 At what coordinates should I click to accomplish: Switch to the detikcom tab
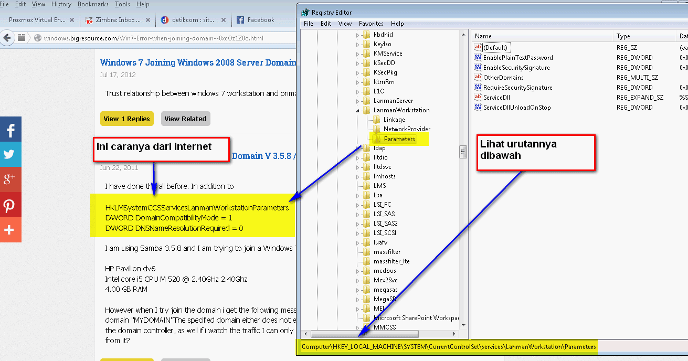194,20
